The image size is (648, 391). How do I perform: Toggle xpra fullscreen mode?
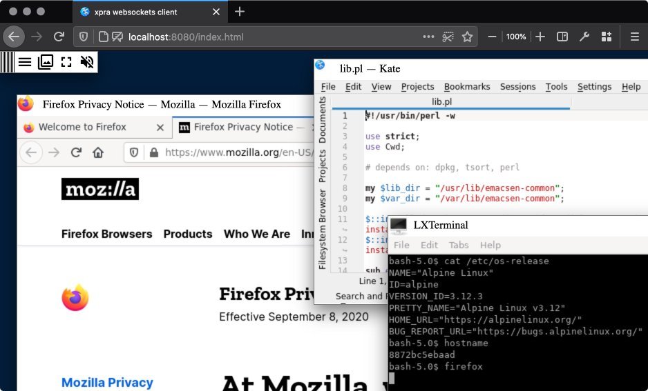[x=66, y=62]
